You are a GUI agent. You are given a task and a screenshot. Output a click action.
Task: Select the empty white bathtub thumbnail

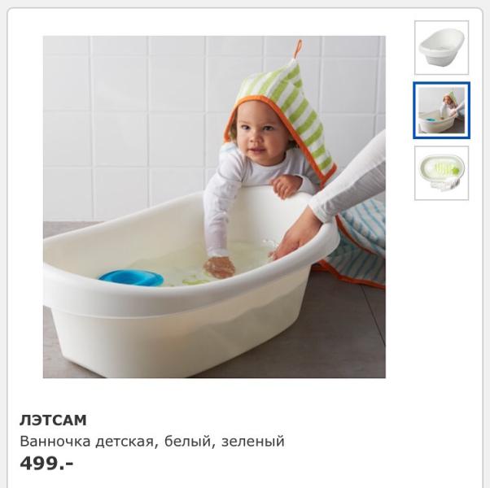tap(441, 47)
